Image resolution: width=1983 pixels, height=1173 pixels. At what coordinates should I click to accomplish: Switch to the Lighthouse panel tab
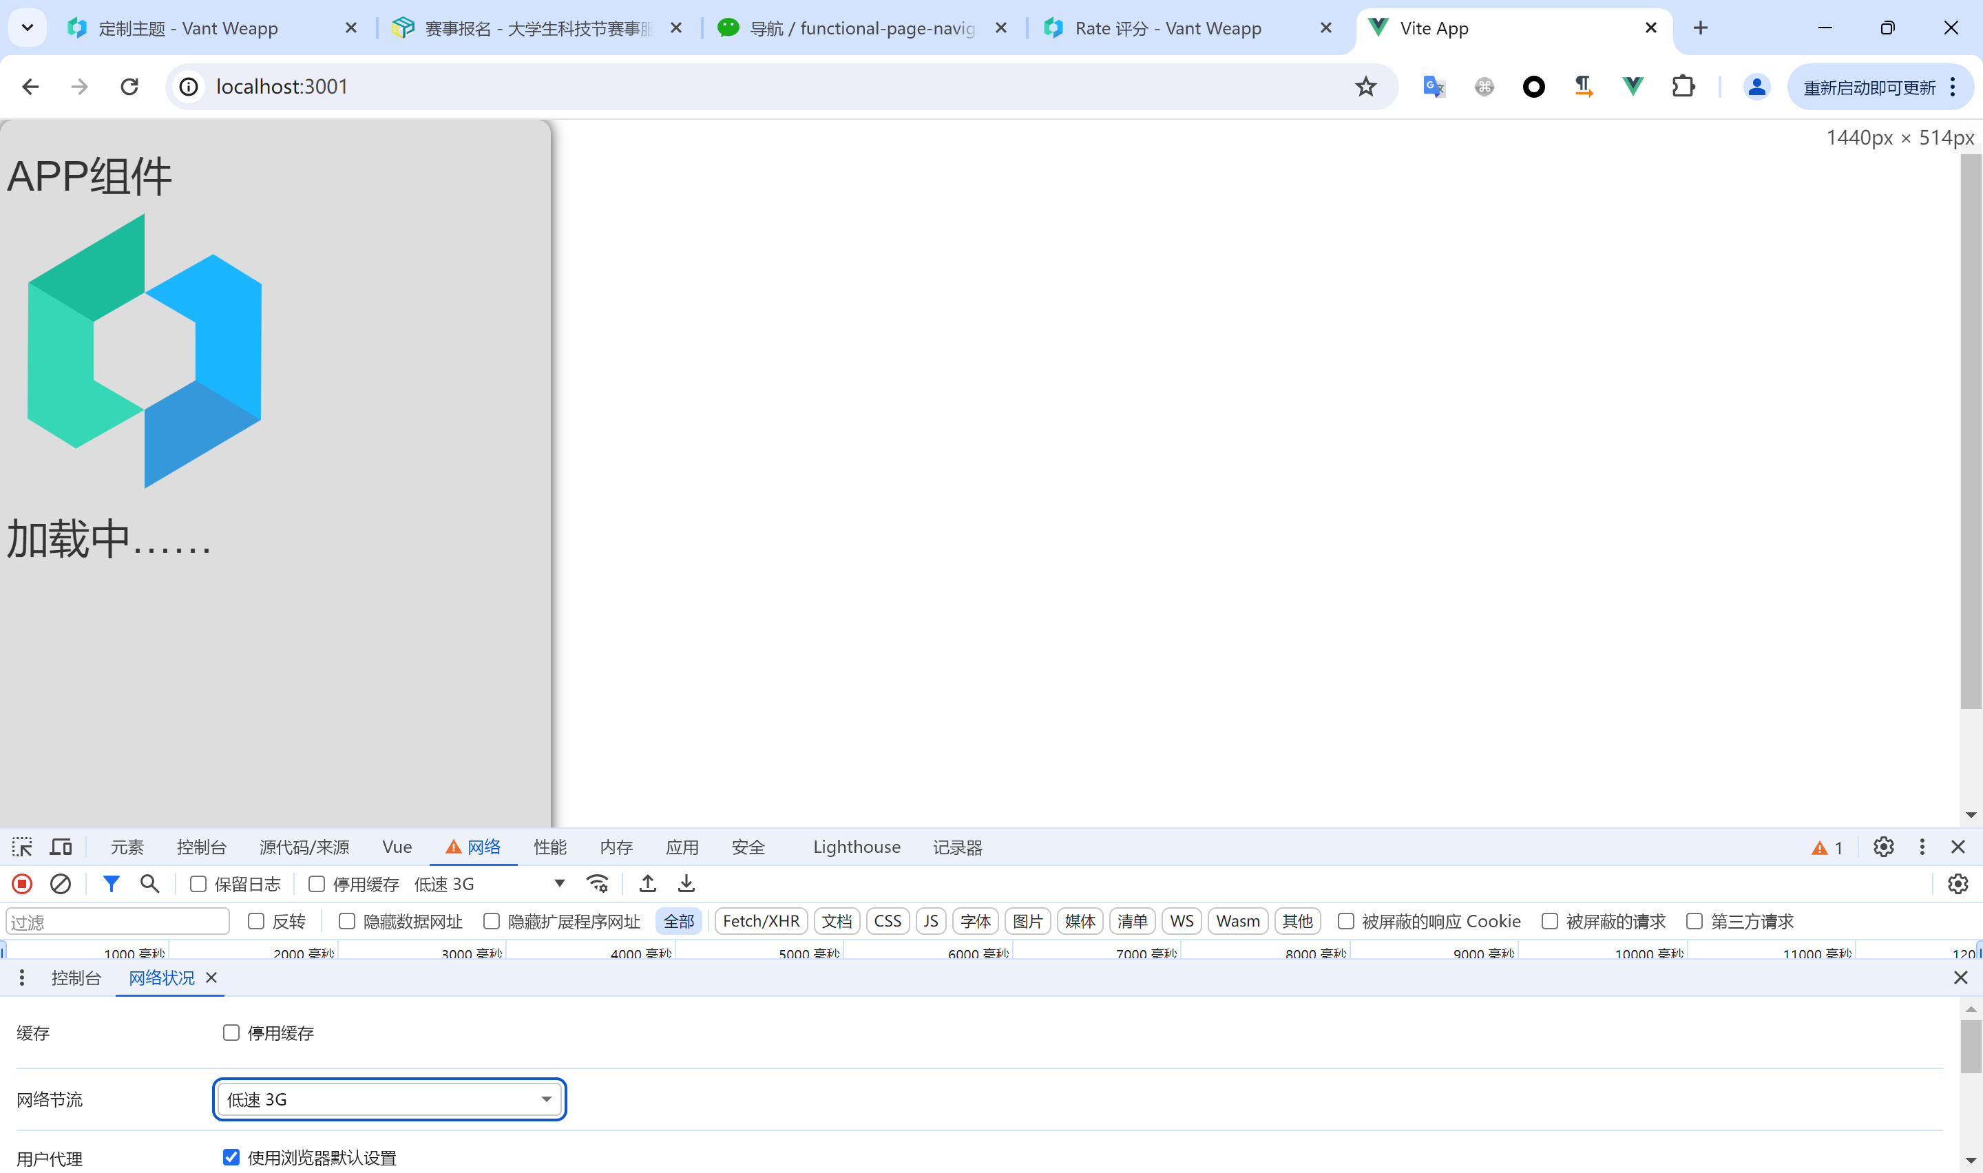[x=856, y=847]
